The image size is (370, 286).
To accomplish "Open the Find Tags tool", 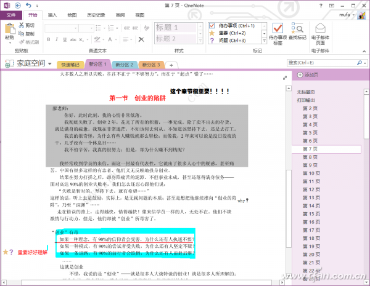I will click(296, 31).
